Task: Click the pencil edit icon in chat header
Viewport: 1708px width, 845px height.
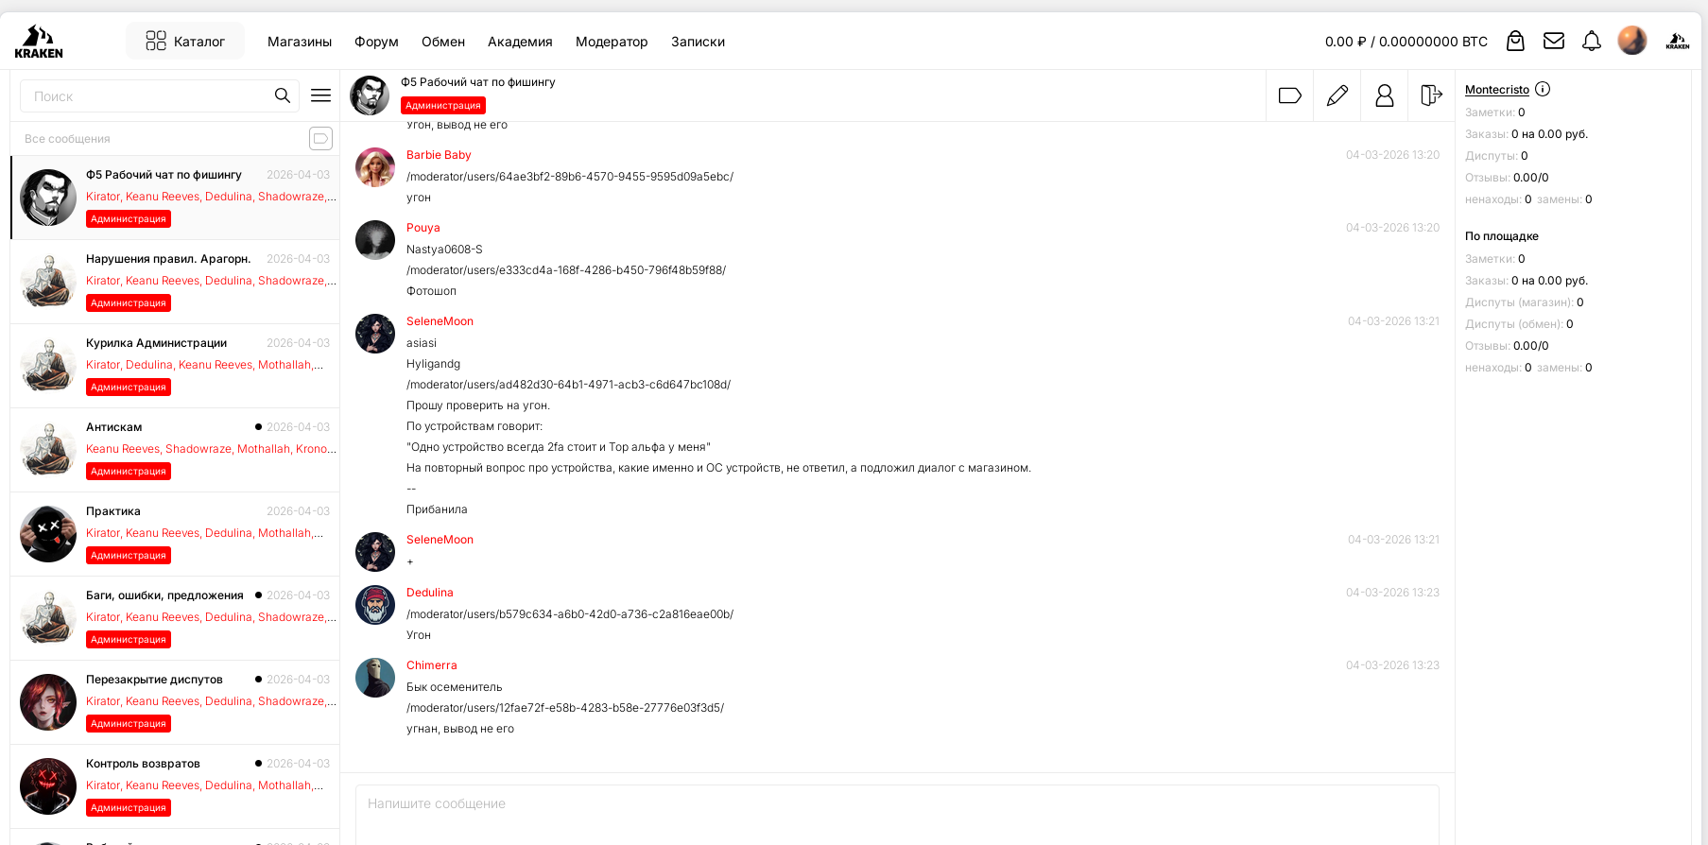Action: click(1337, 95)
